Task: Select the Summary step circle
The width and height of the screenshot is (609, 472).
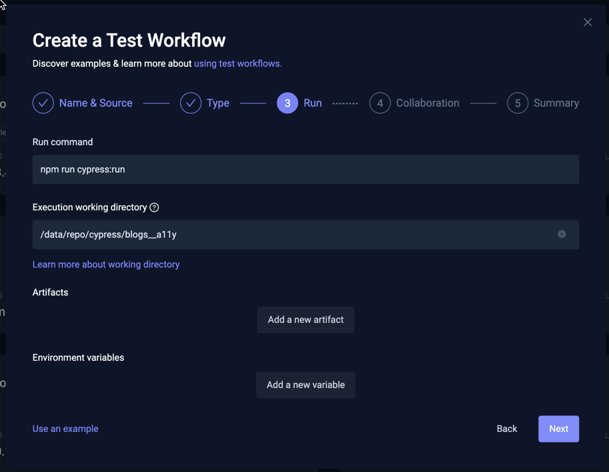Action: [x=518, y=103]
